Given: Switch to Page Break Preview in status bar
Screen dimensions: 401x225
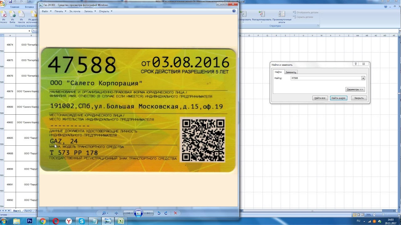Looking at the screenshot, I should click(x=363, y=215).
